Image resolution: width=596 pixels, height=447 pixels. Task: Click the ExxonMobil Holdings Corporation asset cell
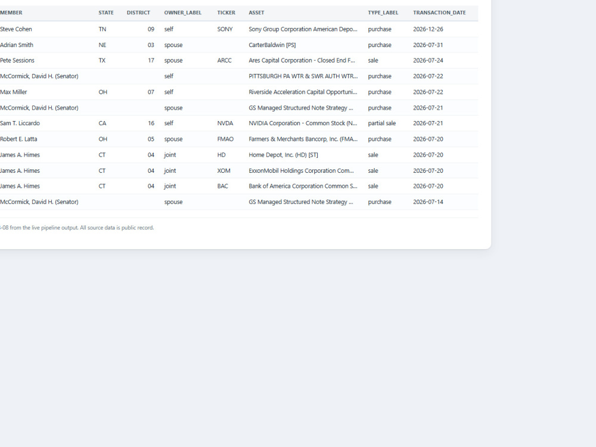(301, 170)
